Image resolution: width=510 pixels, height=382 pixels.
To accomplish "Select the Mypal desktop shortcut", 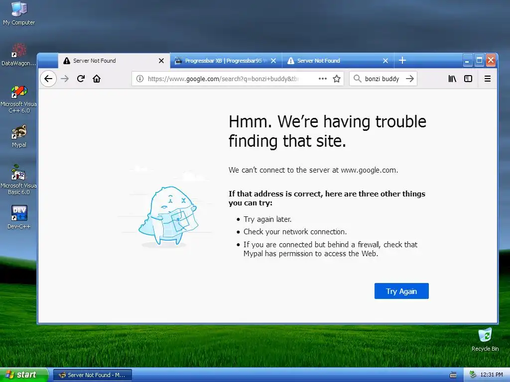I will point(19,136).
